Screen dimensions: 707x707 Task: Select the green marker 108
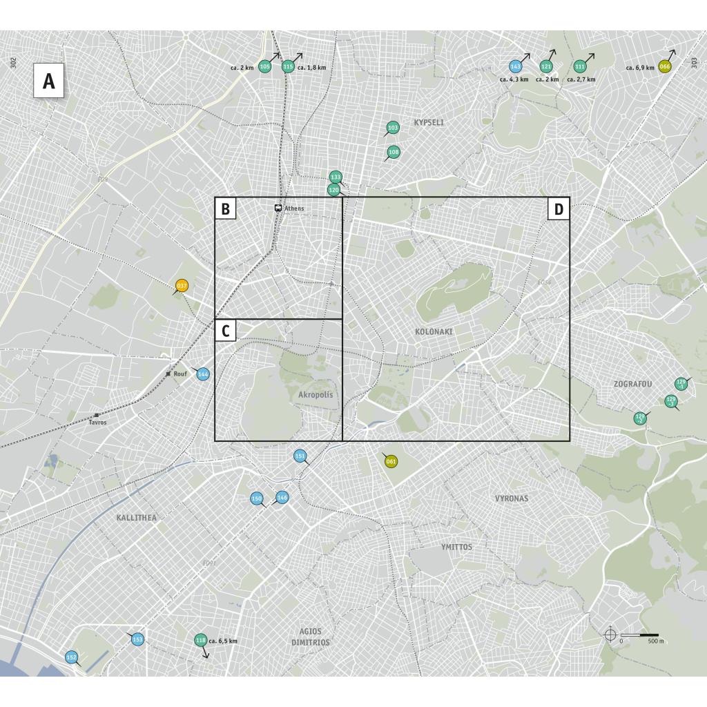pyautogui.click(x=394, y=152)
